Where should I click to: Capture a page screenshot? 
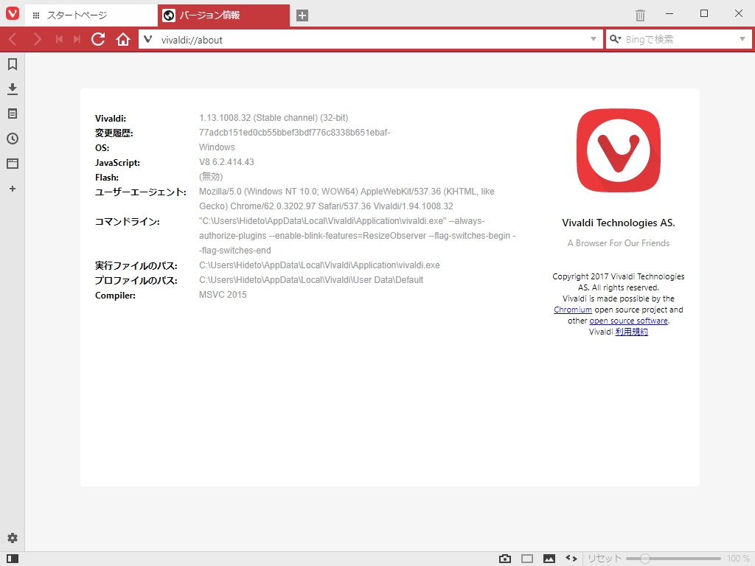[504, 559]
